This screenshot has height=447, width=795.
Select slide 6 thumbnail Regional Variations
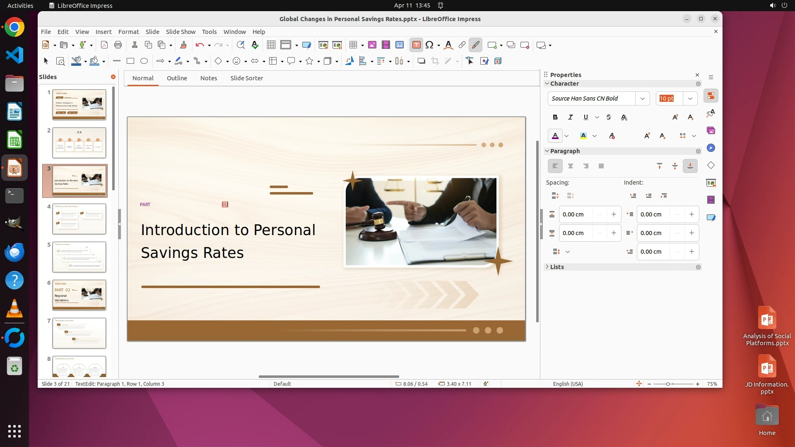coord(79,295)
